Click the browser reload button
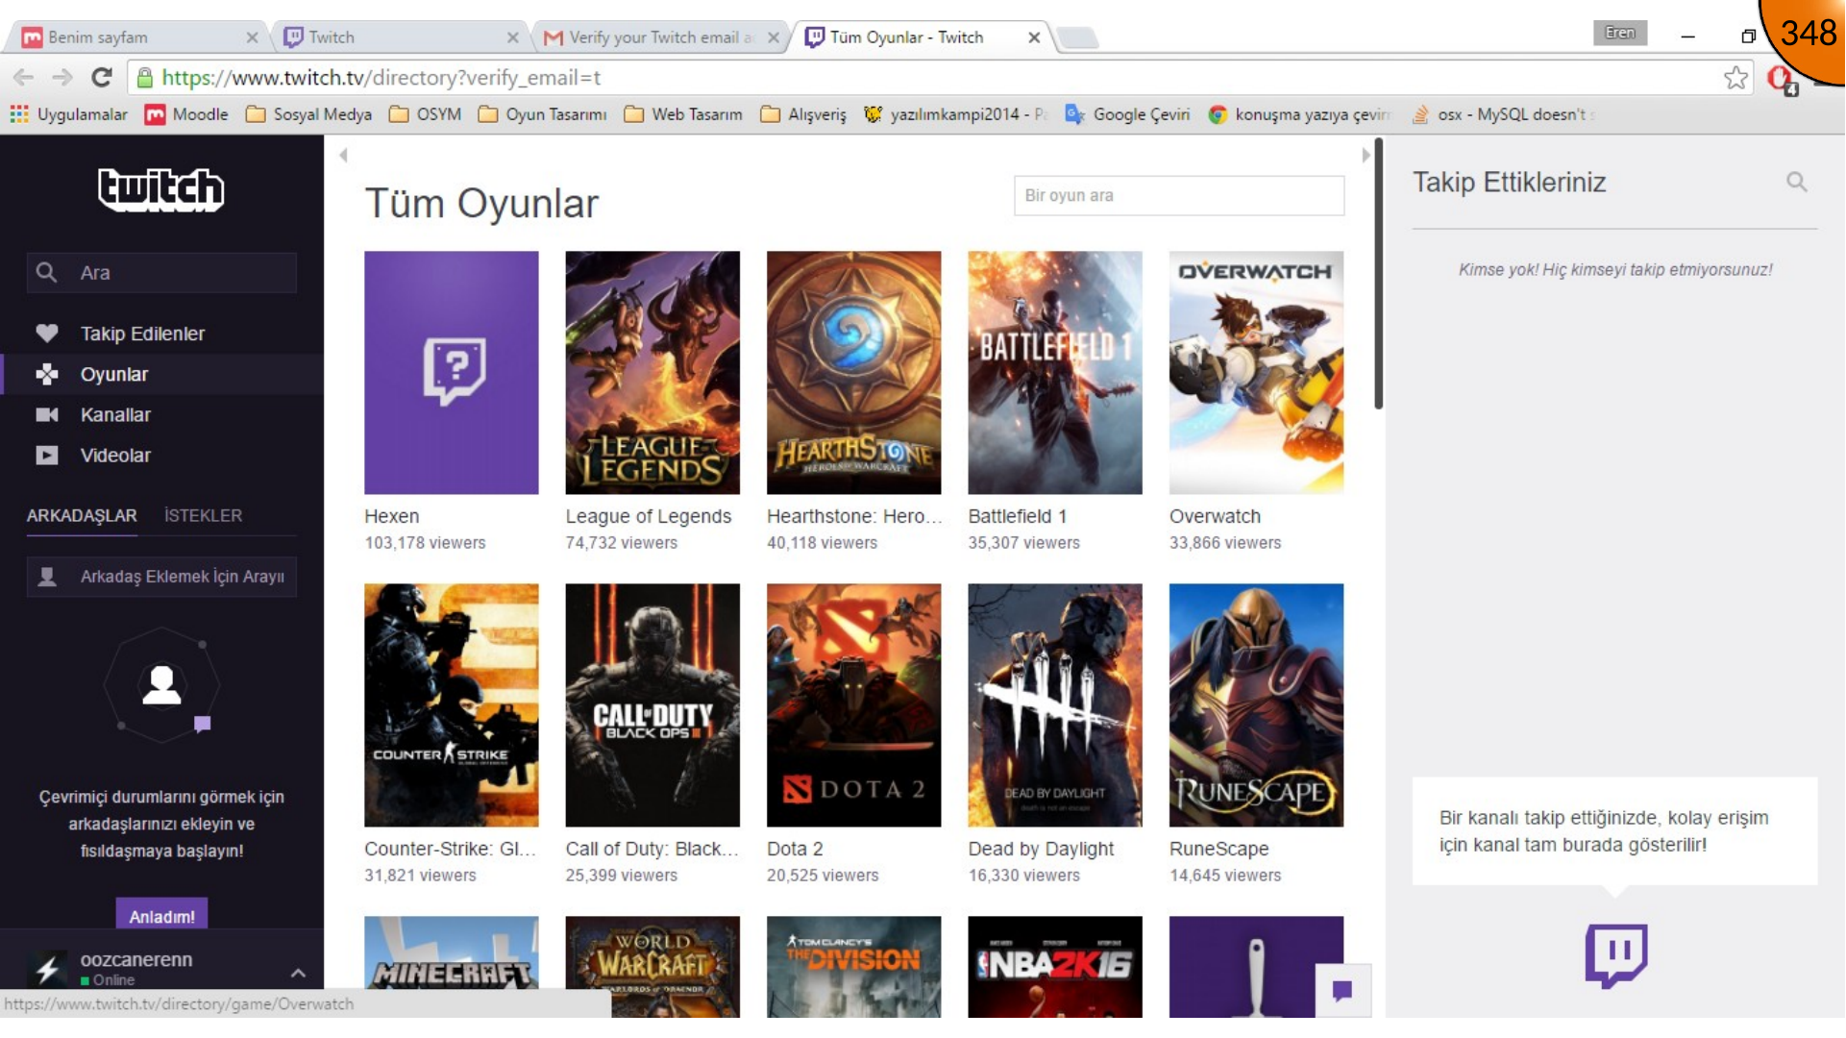Image resolution: width=1846 pixels, height=1038 pixels. point(102,78)
